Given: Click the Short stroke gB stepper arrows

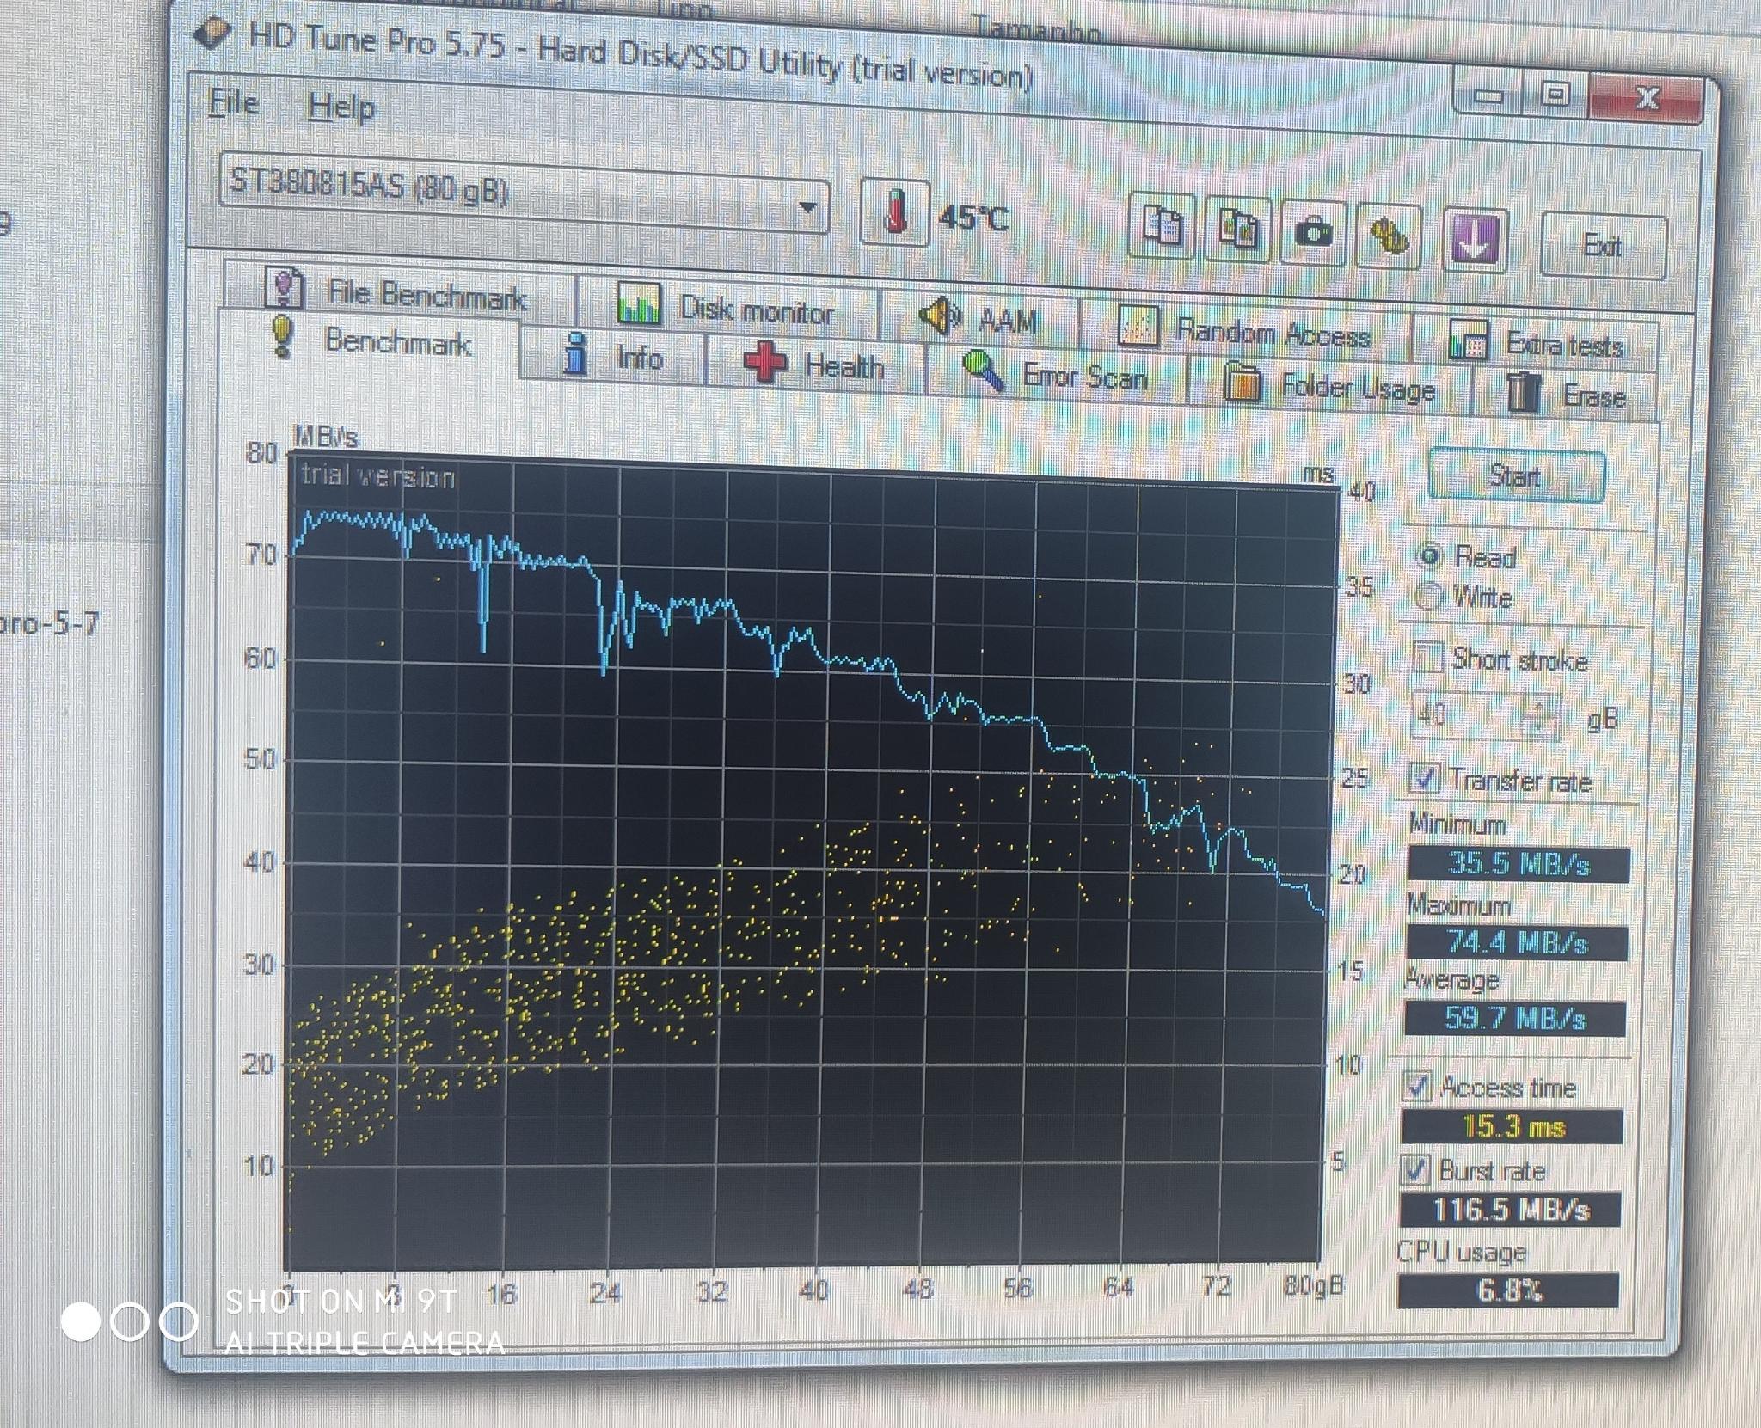Looking at the screenshot, I should [x=1540, y=716].
